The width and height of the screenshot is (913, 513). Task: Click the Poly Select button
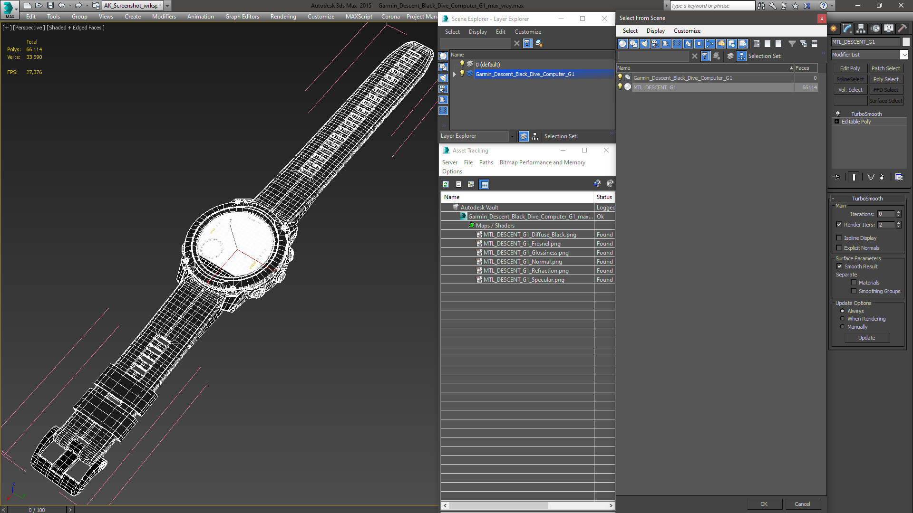pos(886,79)
